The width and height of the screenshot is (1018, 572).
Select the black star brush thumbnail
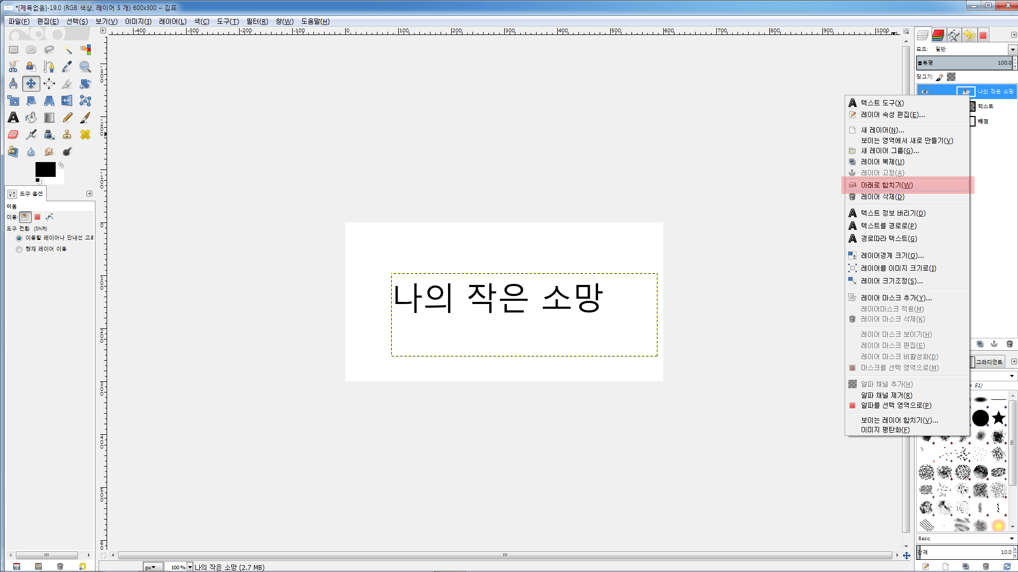(999, 418)
